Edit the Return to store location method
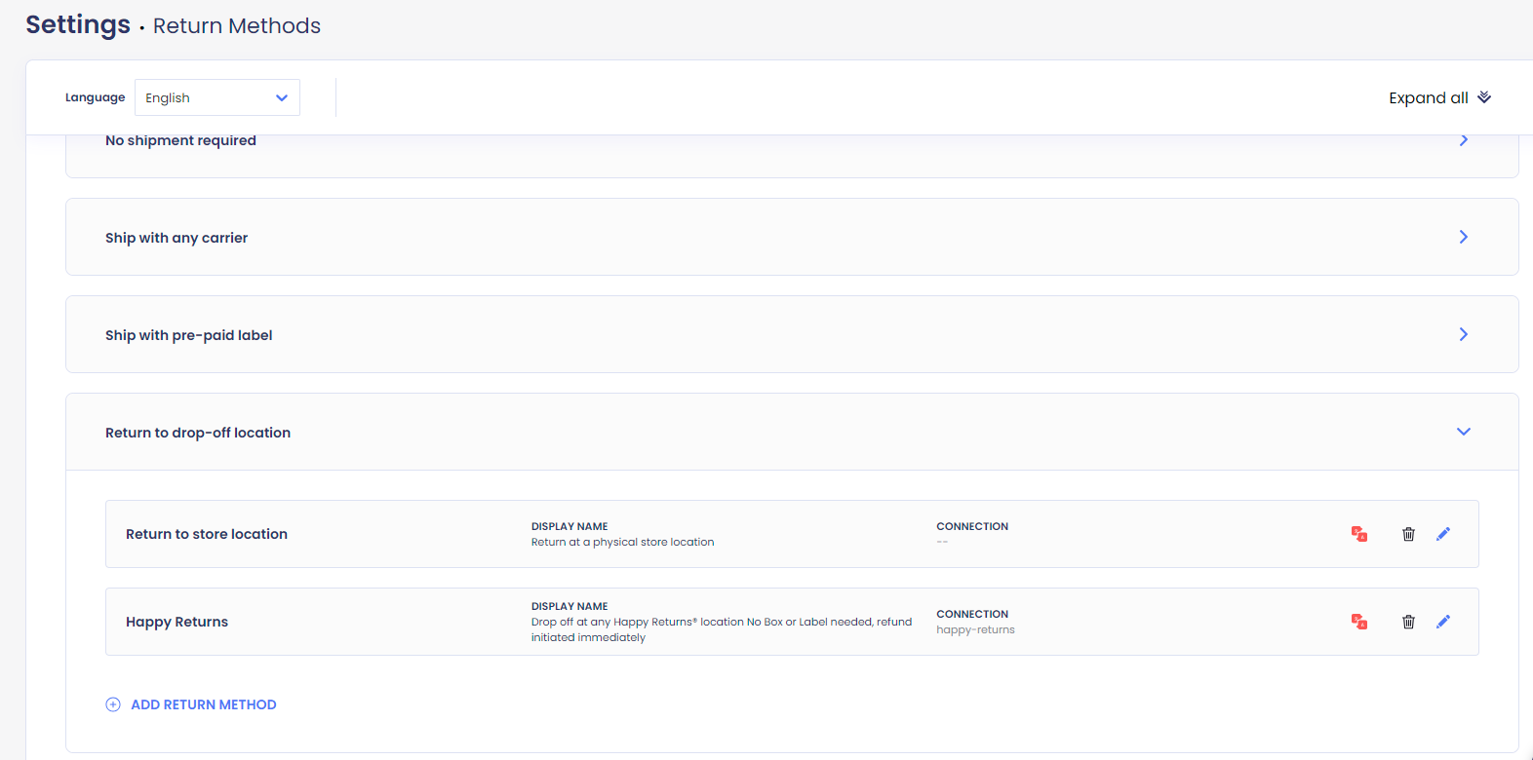The image size is (1533, 760). tap(1443, 534)
